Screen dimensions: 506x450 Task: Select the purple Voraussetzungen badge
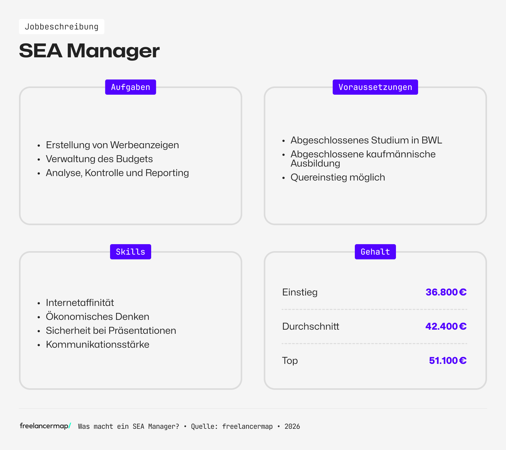point(375,87)
